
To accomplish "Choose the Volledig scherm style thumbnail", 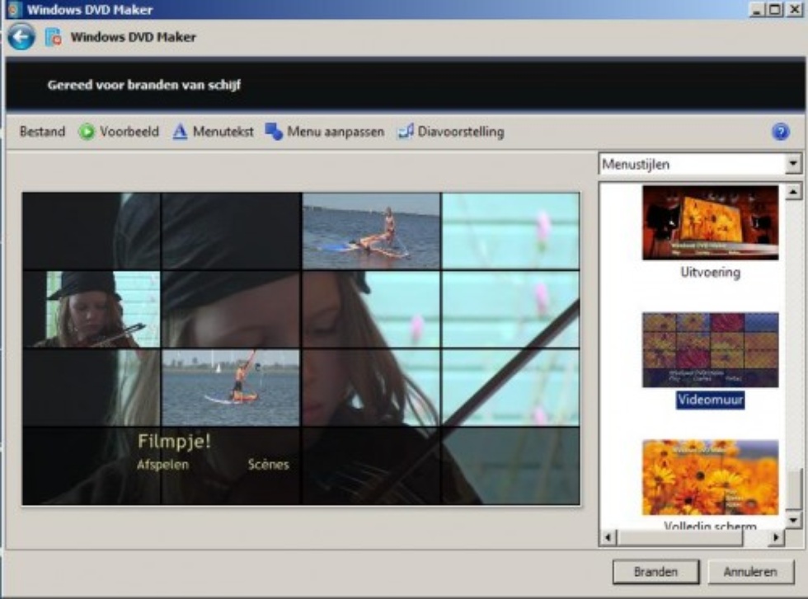I will click(x=710, y=477).
